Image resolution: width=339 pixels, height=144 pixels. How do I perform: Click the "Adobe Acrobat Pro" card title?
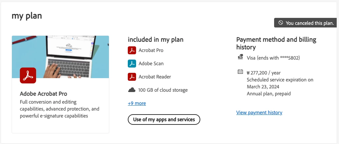pos(43,94)
